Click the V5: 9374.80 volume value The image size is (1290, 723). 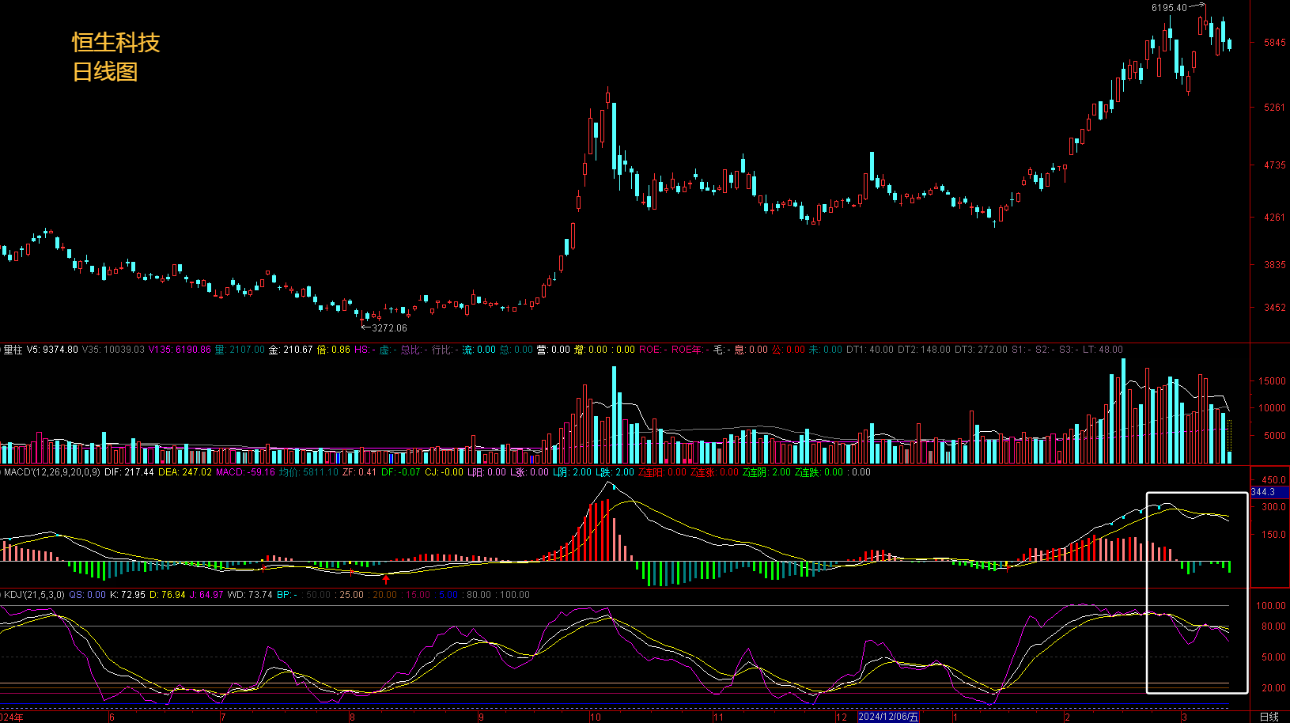(x=52, y=350)
